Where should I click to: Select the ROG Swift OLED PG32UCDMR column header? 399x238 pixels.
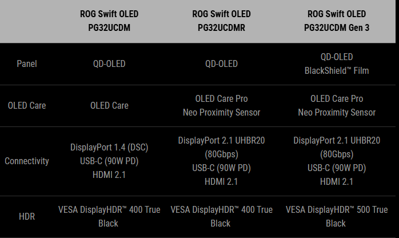point(222,20)
